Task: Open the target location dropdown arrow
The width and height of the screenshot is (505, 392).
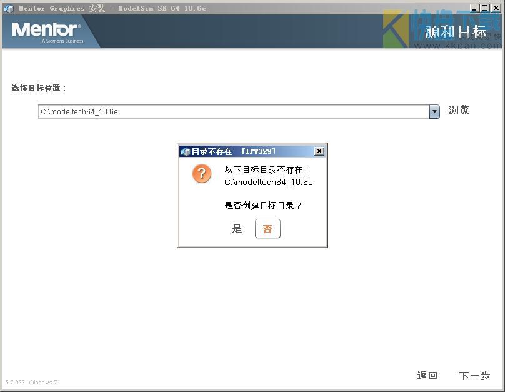Action: [434, 112]
